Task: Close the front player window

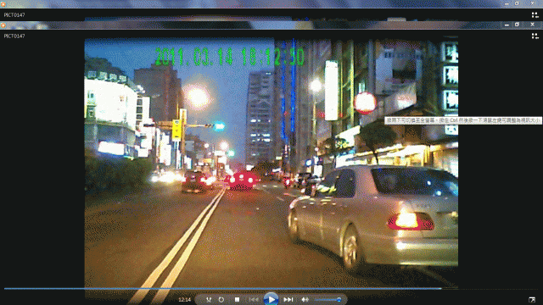Action: click(x=532, y=25)
